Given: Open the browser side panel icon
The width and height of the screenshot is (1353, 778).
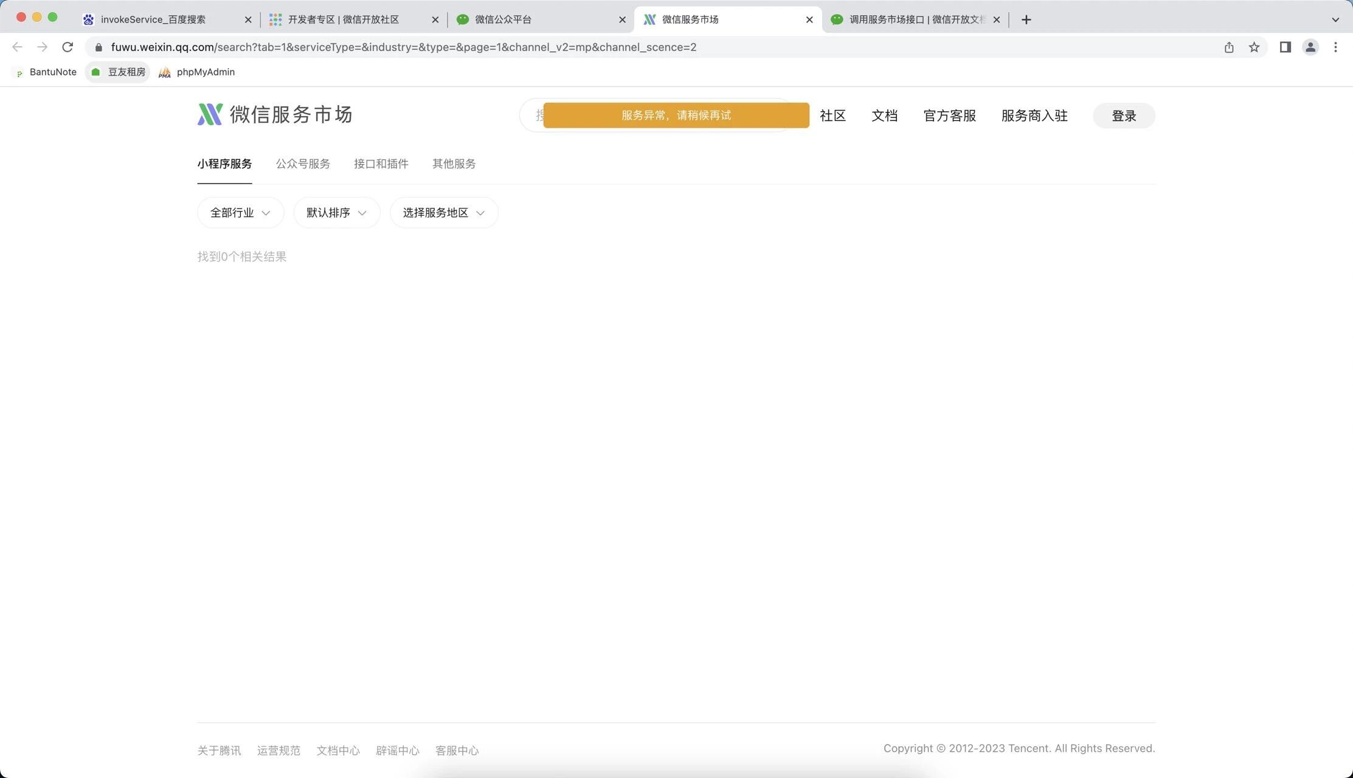Looking at the screenshot, I should click(x=1285, y=47).
